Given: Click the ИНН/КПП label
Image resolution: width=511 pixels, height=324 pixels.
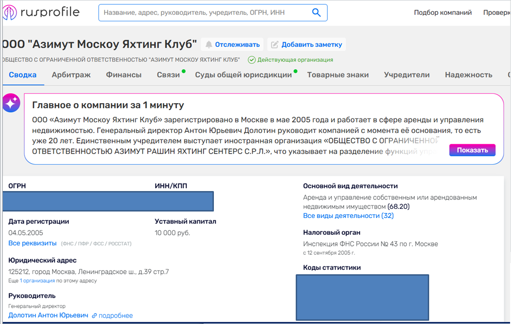Looking at the screenshot, I should [x=171, y=186].
